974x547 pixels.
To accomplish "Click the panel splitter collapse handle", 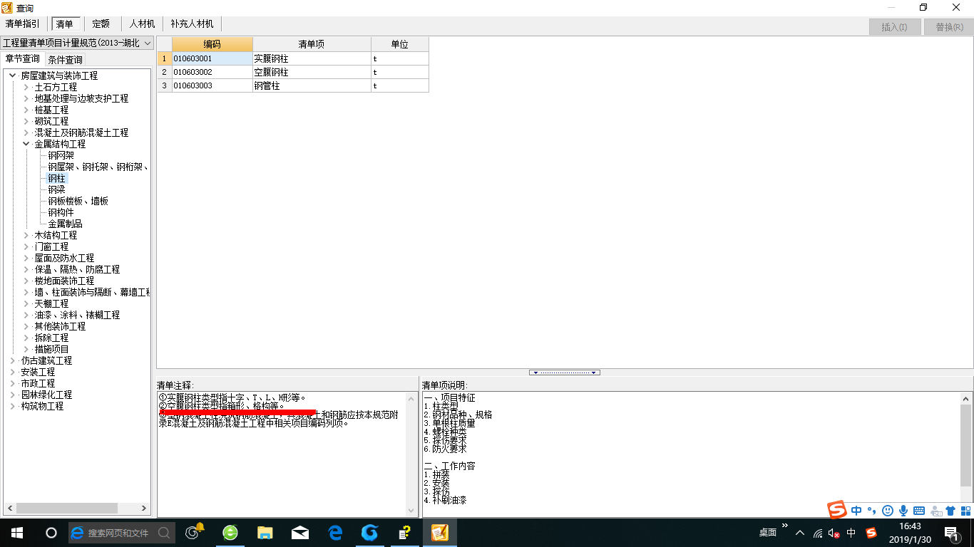I will click(x=565, y=373).
